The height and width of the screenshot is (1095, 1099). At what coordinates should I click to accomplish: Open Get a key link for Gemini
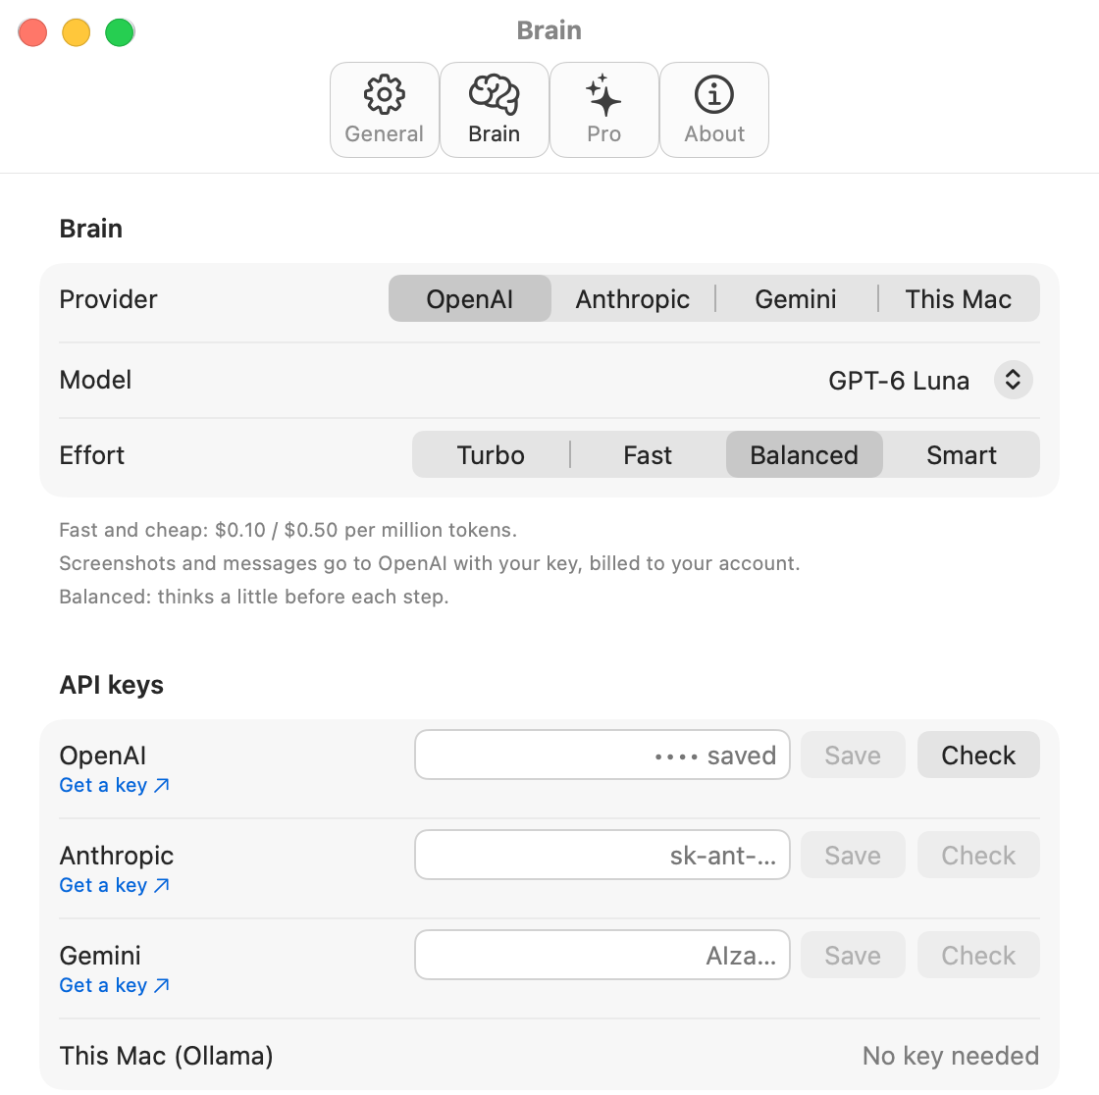114,986
